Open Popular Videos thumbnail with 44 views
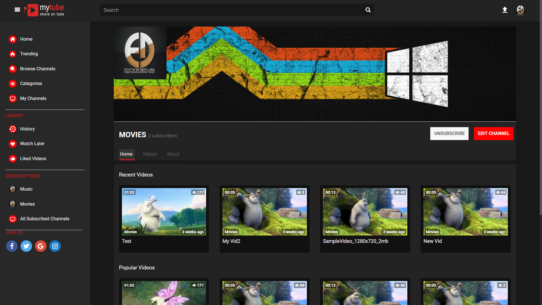This screenshot has width=542, height=305. click(x=265, y=293)
